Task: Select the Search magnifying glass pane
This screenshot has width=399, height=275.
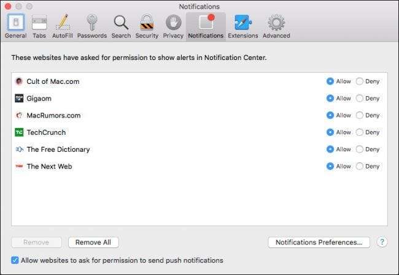Action: [x=121, y=26]
